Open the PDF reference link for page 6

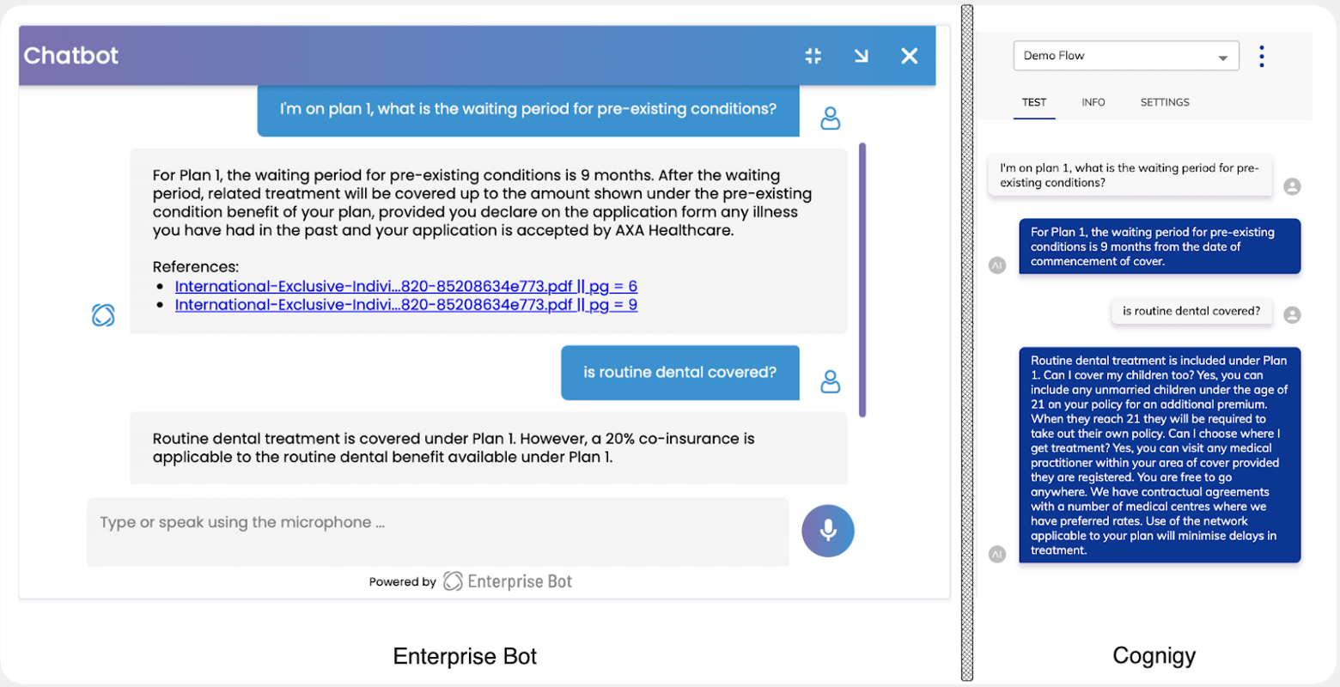tap(405, 286)
